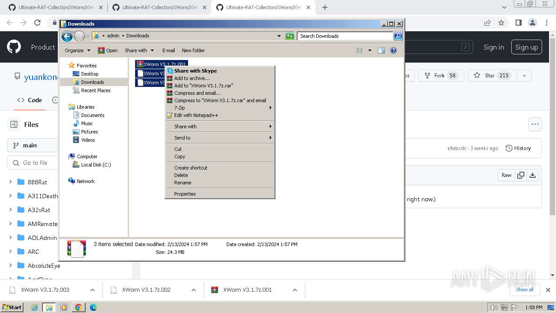This screenshot has width=556, height=313.
Task: Click the change view icon in Explorer toolbar
Action: [359, 50]
